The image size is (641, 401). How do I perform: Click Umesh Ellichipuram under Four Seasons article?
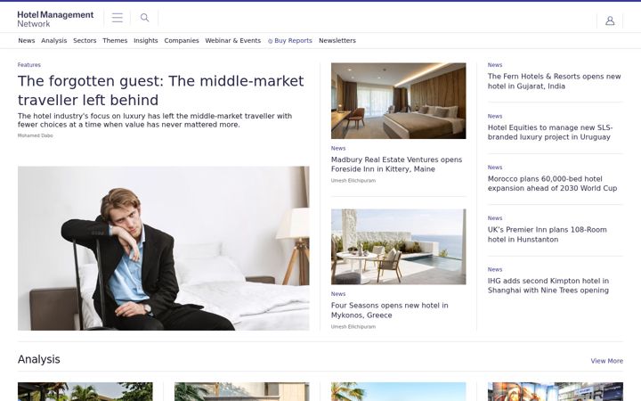[353, 326]
